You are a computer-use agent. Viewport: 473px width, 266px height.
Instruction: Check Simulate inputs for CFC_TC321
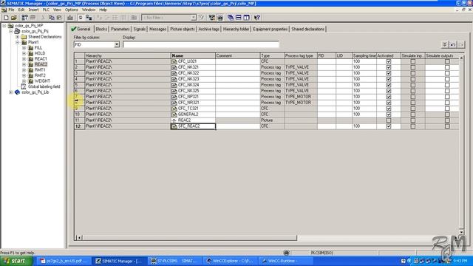(x=412, y=109)
